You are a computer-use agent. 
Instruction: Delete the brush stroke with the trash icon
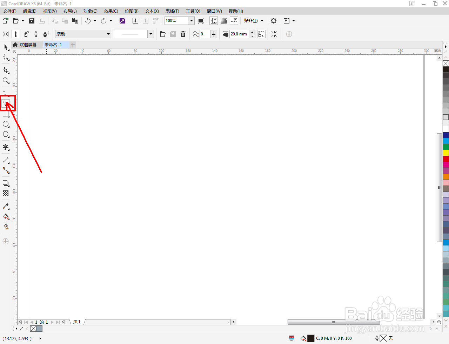(183, 34)
